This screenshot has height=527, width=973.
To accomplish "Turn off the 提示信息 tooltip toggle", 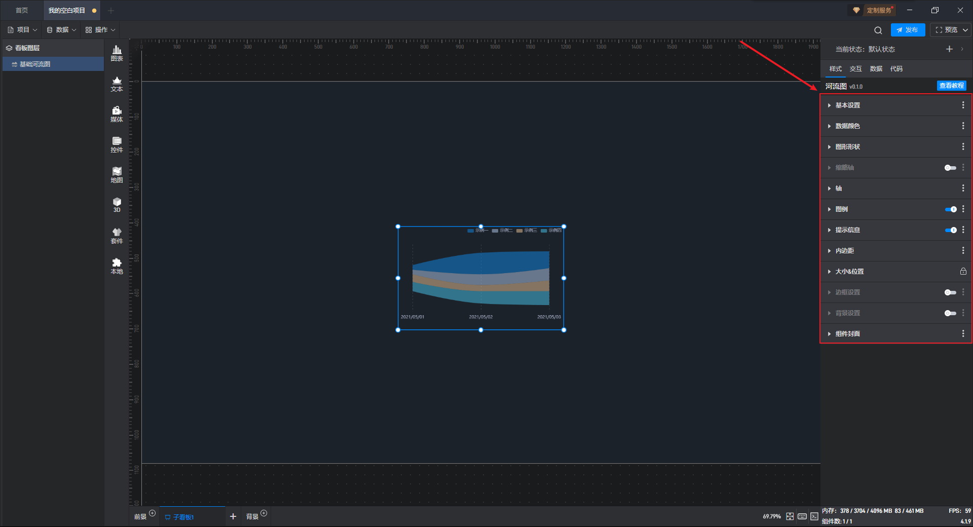I will (951, 230).
